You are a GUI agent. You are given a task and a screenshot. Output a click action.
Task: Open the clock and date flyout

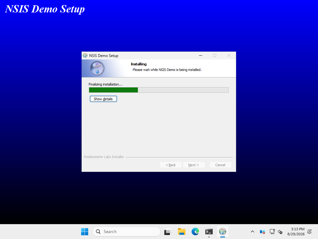pyautogui.click(x=296, y=232)
